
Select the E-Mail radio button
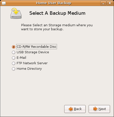pyautogui.click(x=13, y=58)
